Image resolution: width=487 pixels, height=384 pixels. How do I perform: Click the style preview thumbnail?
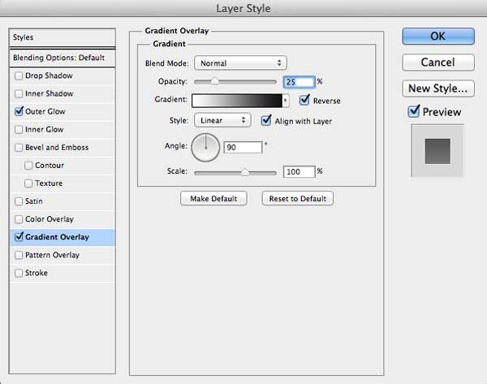click(x=437, y=151)
